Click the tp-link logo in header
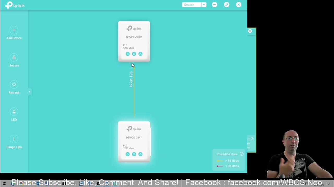Screen dimensions: 334x187 coord(15,5)
